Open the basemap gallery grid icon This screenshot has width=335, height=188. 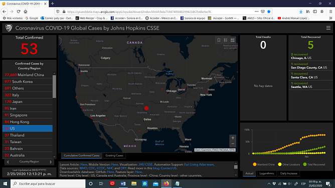point(233,40)
